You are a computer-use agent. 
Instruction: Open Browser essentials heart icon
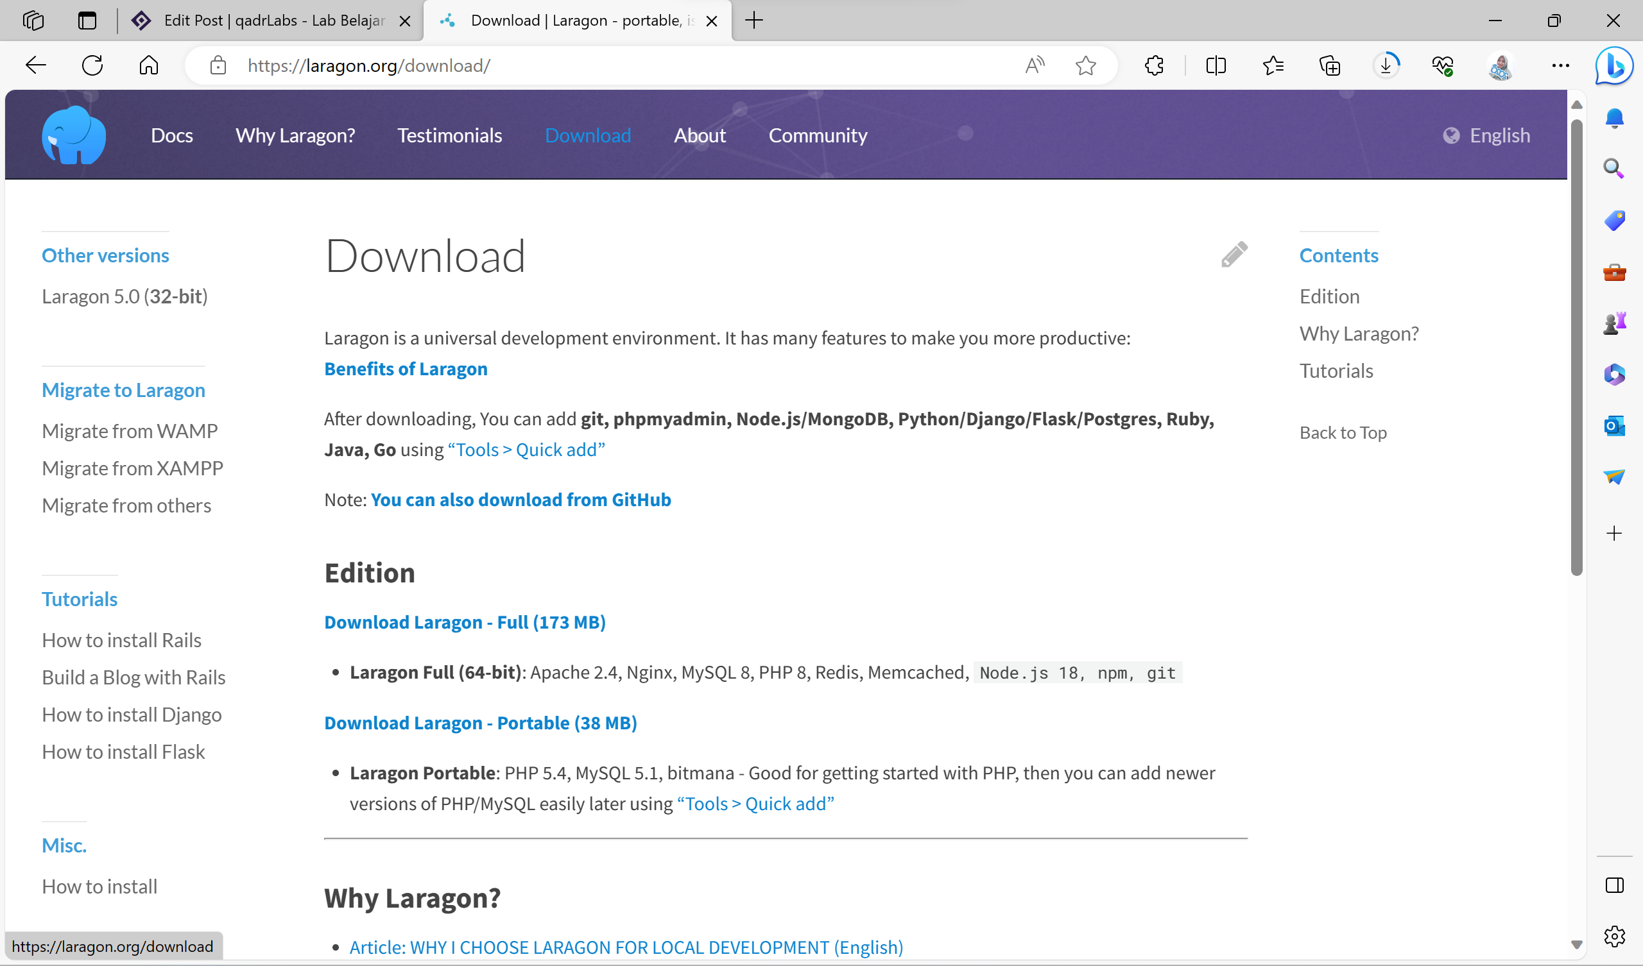[x=1443, y=65]
